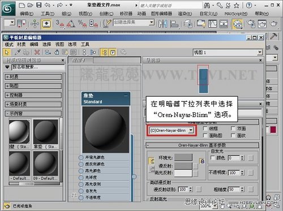Image resolution: width=283 pixels, height=211 pixels.
Task: Click the star favorites icon in title bar
Action: click(x=237, y=6)
